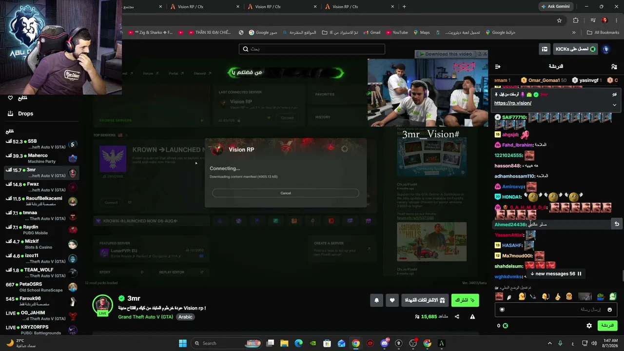Open S5B channel in the sidebar
The image size is (624, 351).
coord(41,144)
